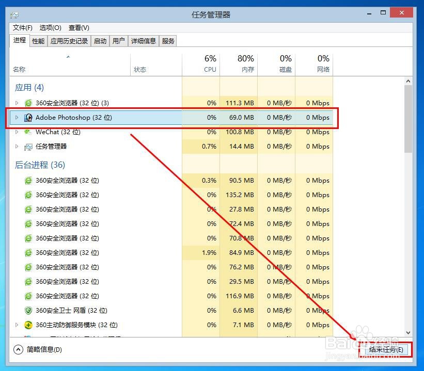Switch to the 应用历史记录 tab
This screenshot has width=424, height=371.
[69, 41]
